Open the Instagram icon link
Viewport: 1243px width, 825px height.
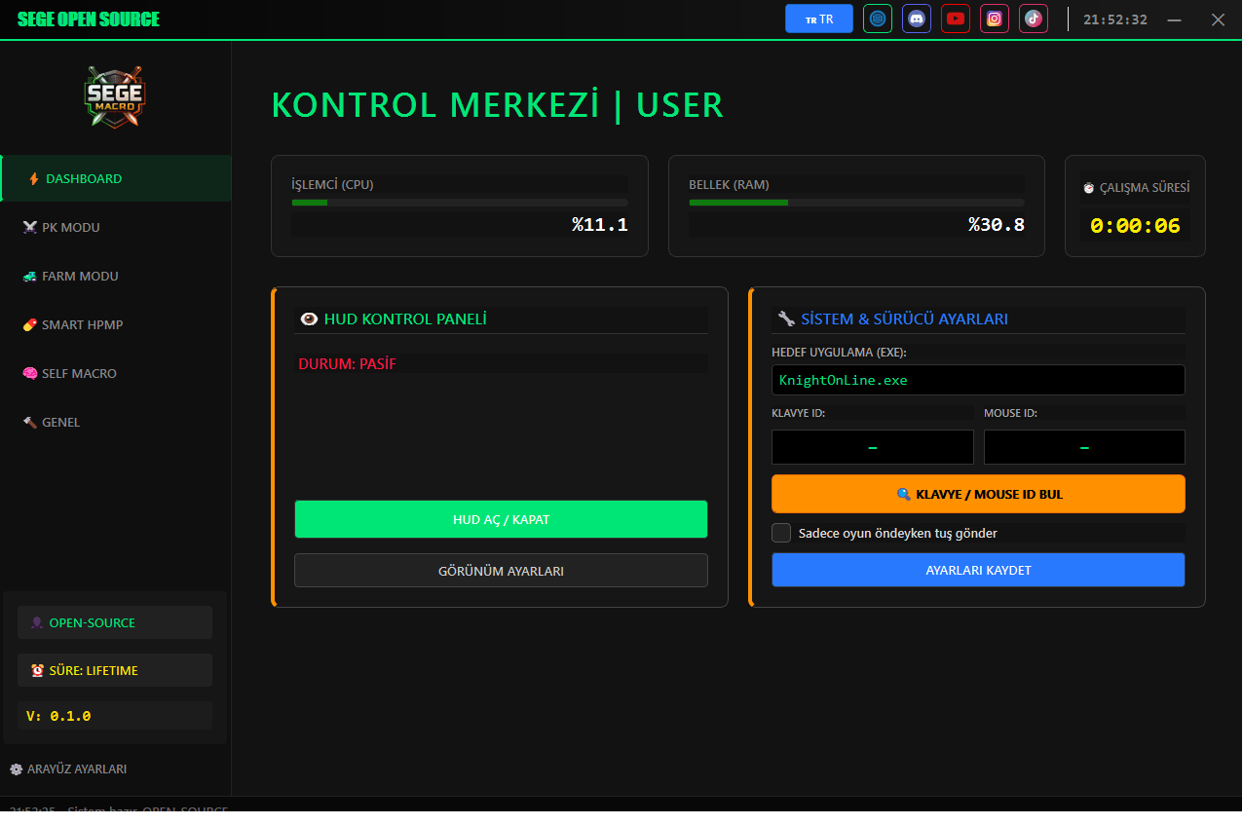(995, 19)
